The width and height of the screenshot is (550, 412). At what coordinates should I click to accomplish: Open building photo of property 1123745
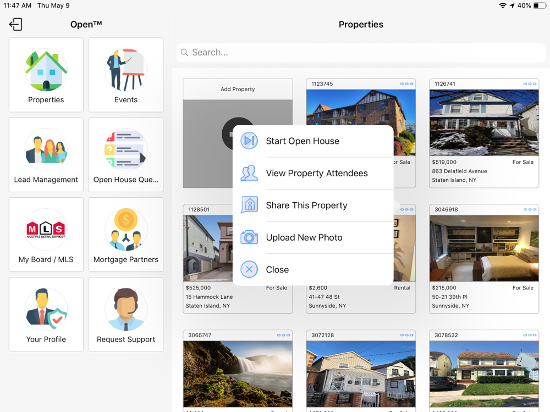[361, 107]
